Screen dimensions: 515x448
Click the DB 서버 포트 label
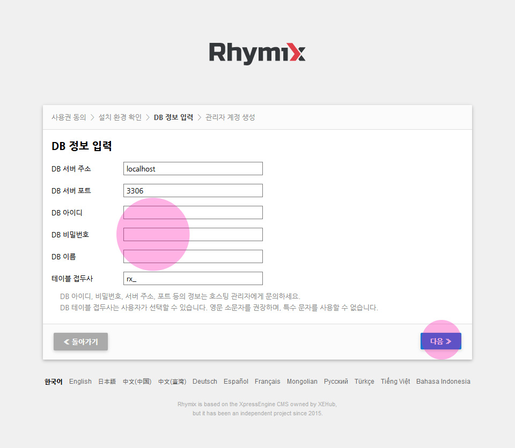[71, 191]
